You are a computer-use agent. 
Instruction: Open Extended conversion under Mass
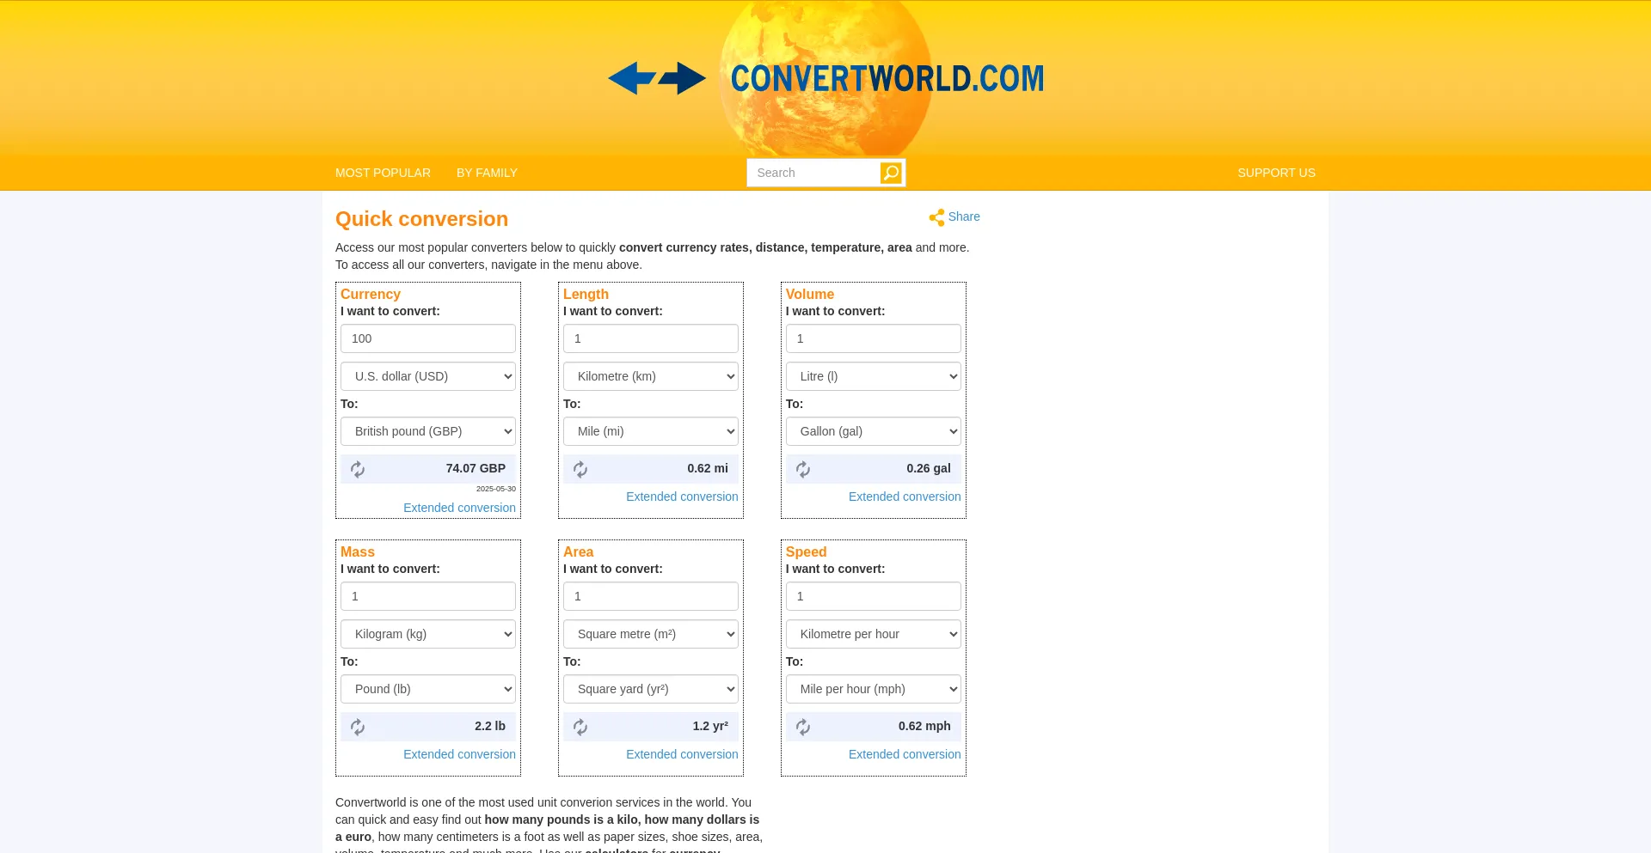(x=459, y=754)
